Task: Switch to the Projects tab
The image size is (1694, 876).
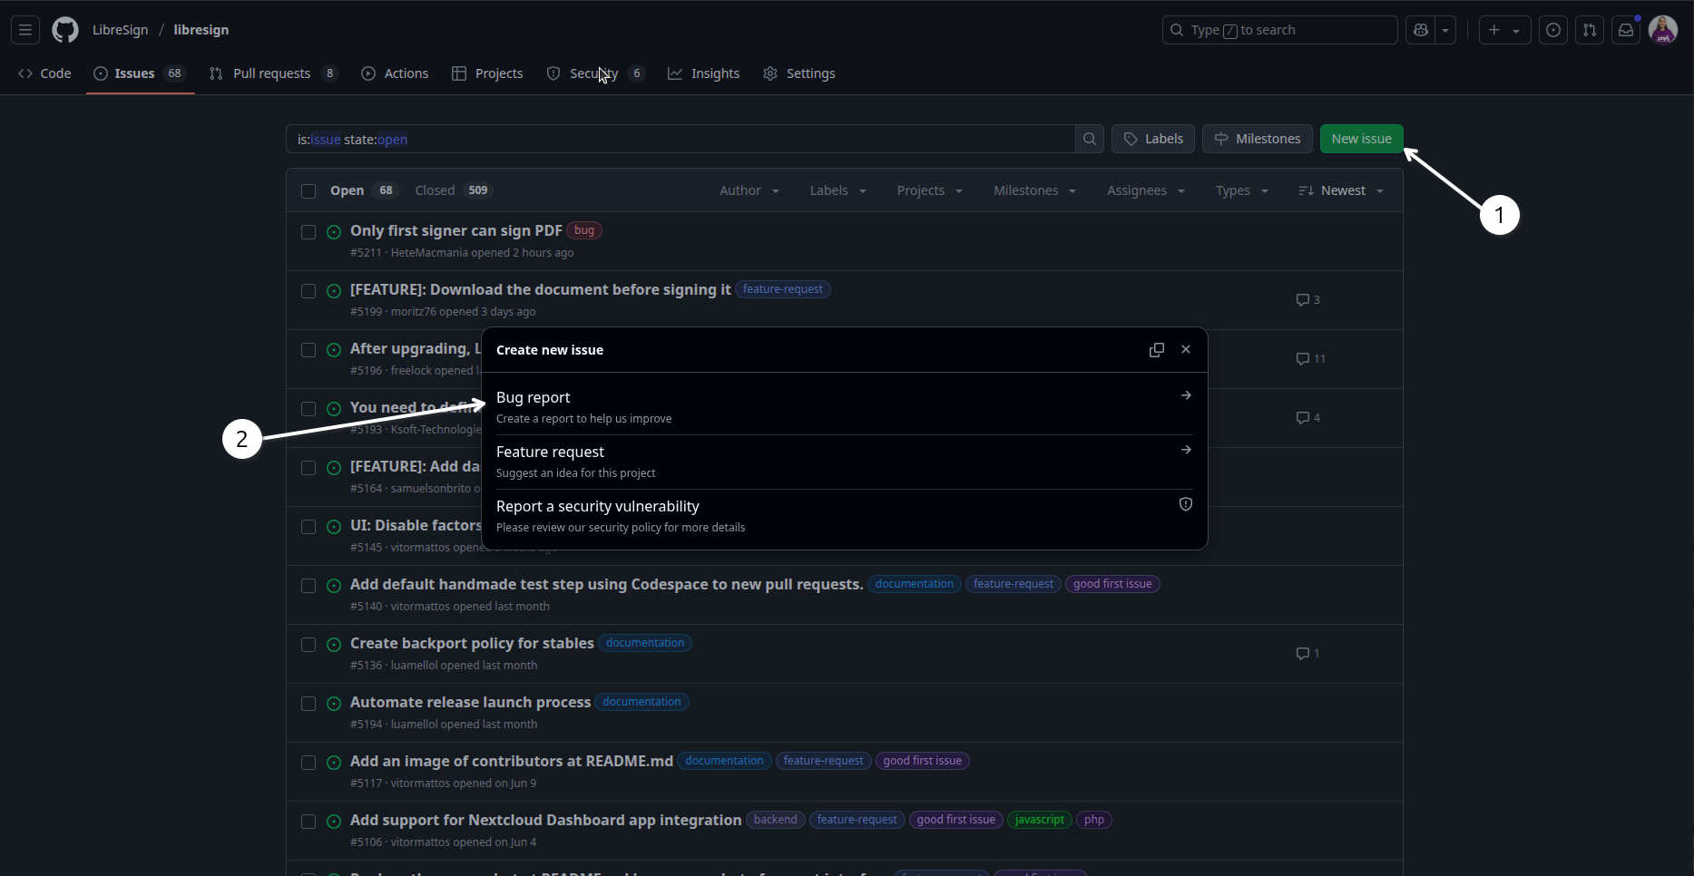Action: (487, 73)
